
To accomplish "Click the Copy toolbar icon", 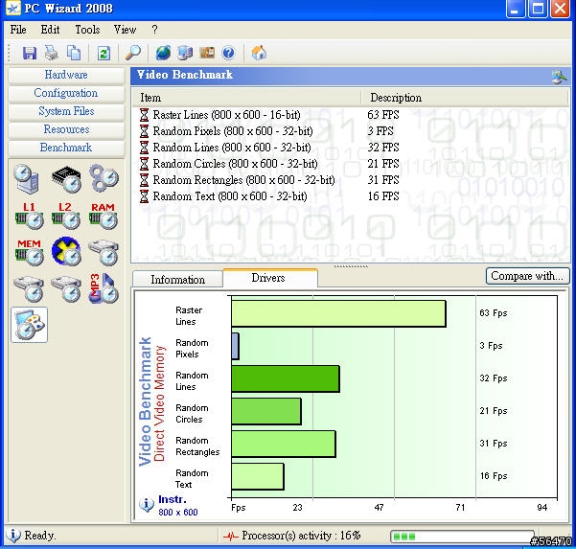I will (74, 53).
